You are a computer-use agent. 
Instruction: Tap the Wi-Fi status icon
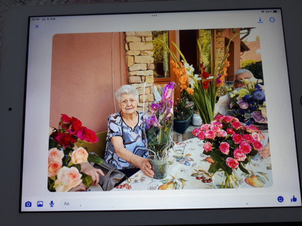pos(263,12)
